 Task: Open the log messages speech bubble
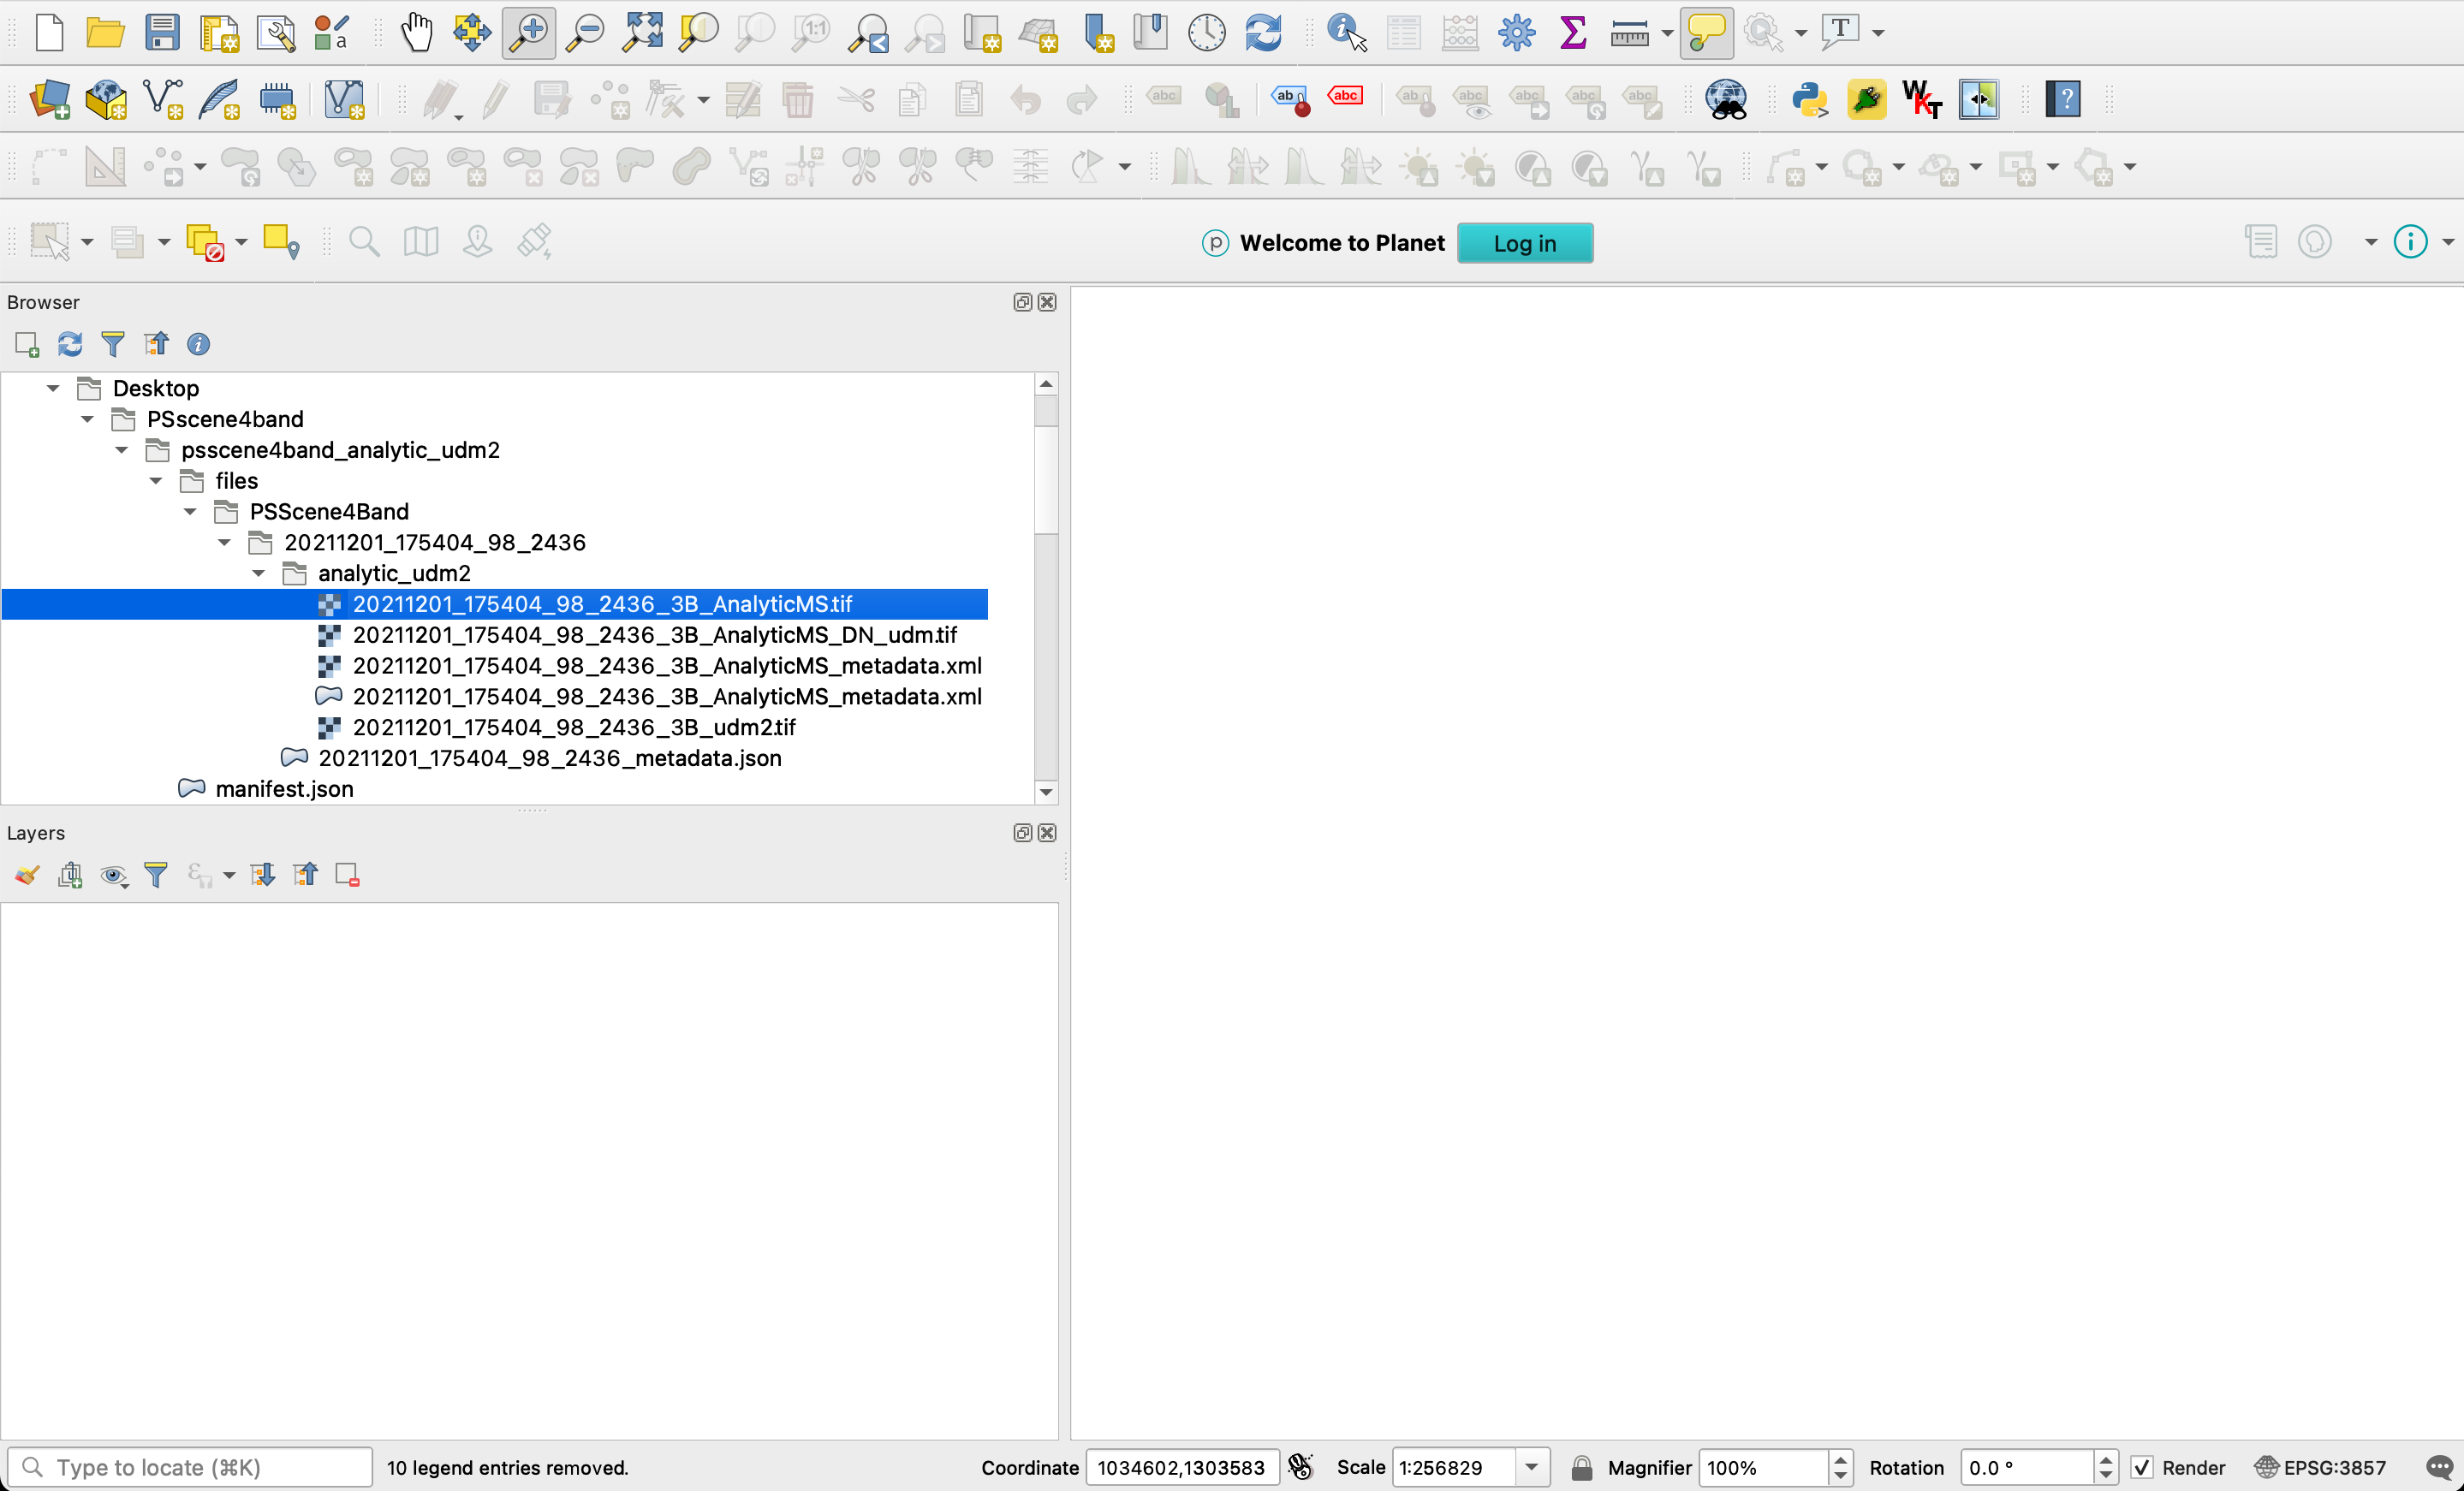pos(2440,1467)
